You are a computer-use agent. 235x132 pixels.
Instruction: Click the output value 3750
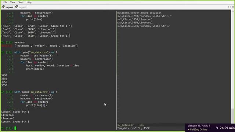(4, 75)
